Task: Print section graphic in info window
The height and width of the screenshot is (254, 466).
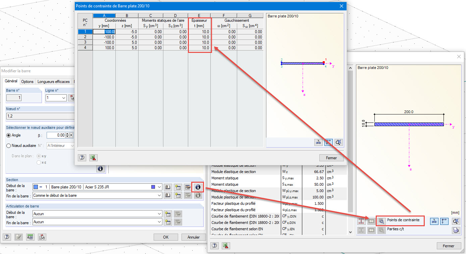Action: tap(455, 230)
